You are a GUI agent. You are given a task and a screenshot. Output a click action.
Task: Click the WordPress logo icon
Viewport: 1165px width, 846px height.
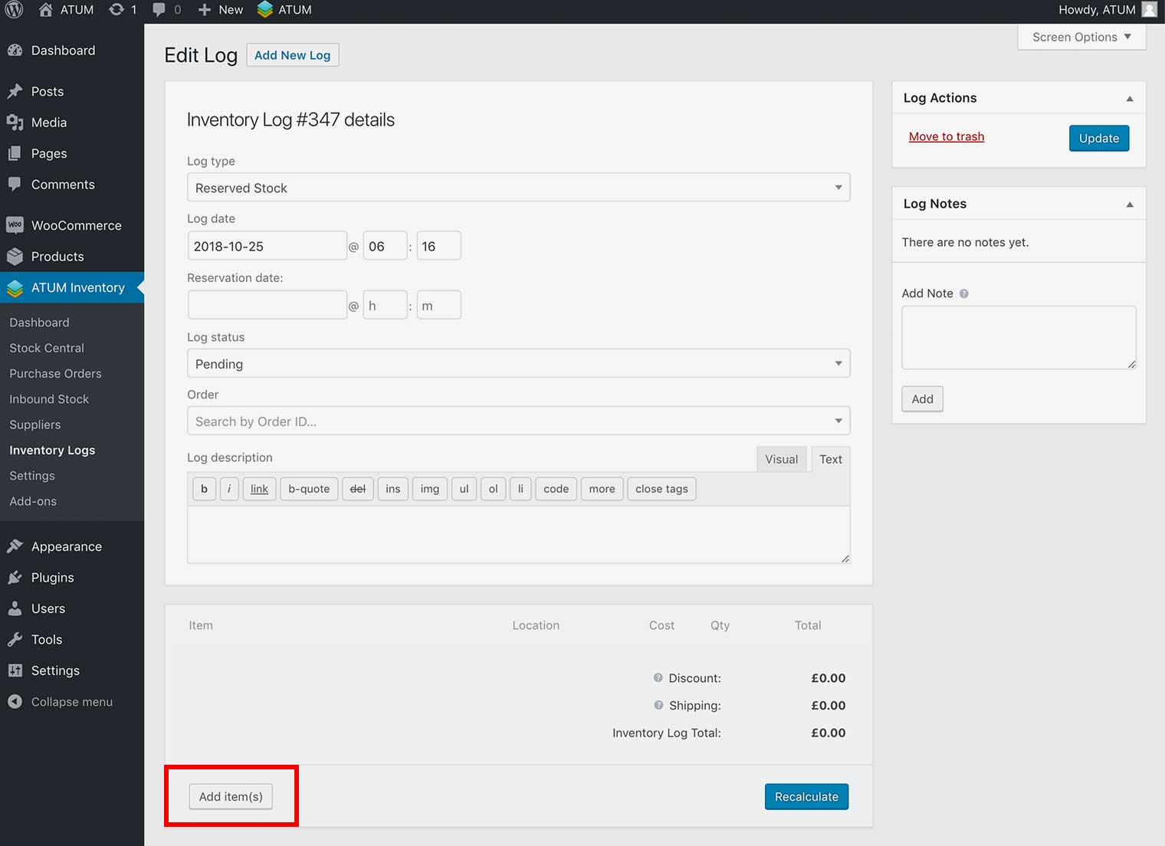pyautogui.click(x=14, y=10)
